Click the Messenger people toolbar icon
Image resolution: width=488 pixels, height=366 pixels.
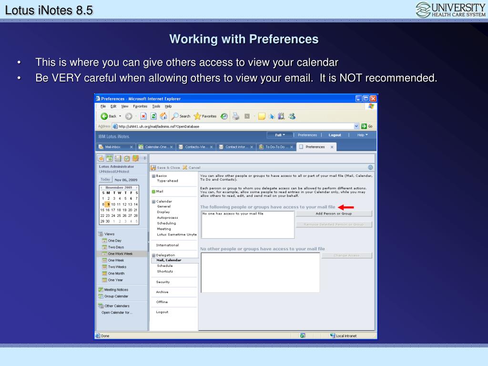coord(292,116)
